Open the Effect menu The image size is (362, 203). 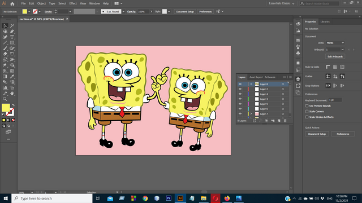pos(73,3)
